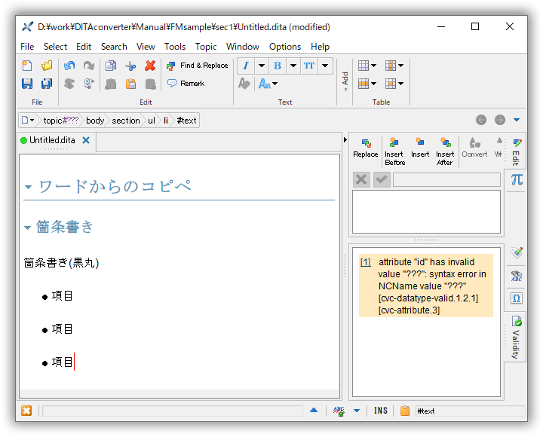543x437 pixels.
Task: Open the Search menu
Action: click(x=114, y=47)
